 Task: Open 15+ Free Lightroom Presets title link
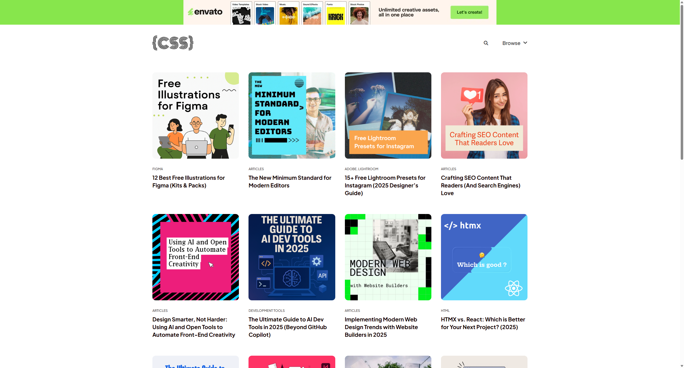385,186
